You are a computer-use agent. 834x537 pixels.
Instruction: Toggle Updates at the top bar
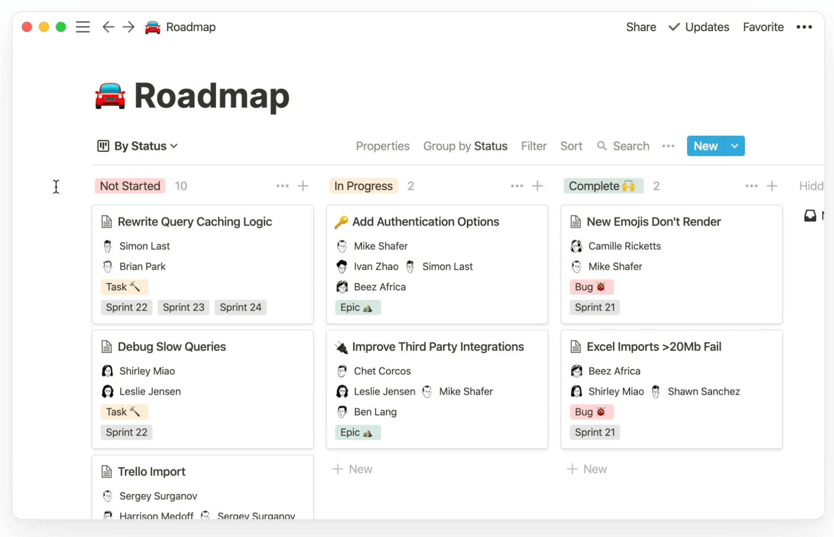pyautogui.click(x=699, y=27)
